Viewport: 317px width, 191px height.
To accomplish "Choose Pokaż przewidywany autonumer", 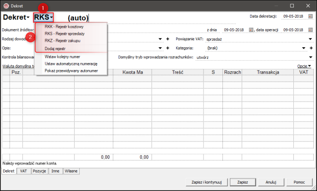I will [71, 71].
